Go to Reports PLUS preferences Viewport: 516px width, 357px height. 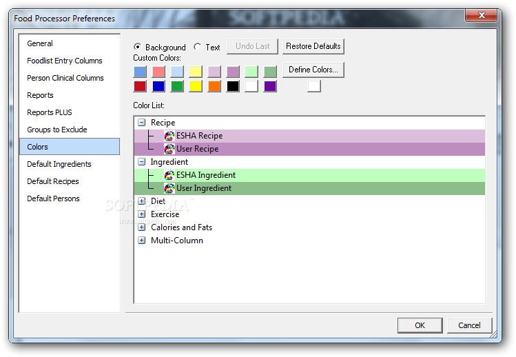[x=70, y=112]
